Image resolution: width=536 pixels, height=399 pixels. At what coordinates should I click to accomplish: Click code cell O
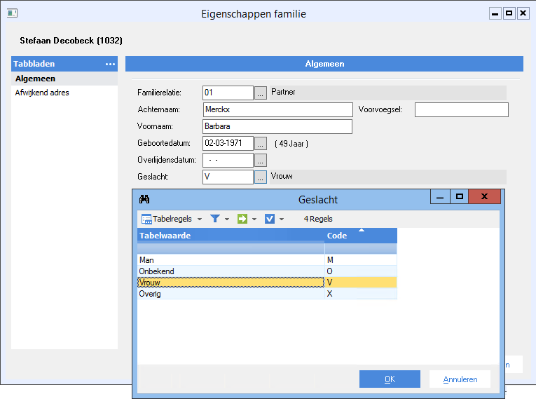click(x=361, y=271)
